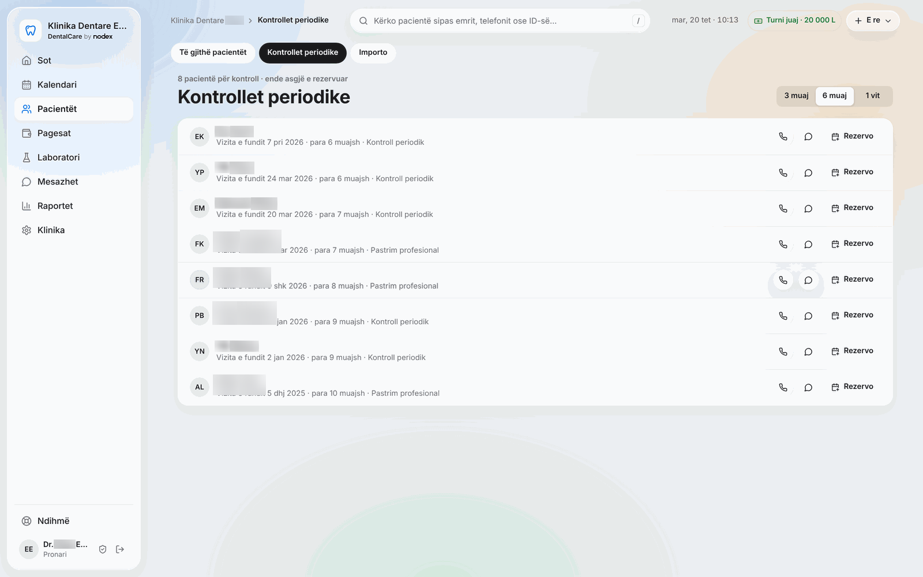Call patient EM via phone icon

click(783, 208)
